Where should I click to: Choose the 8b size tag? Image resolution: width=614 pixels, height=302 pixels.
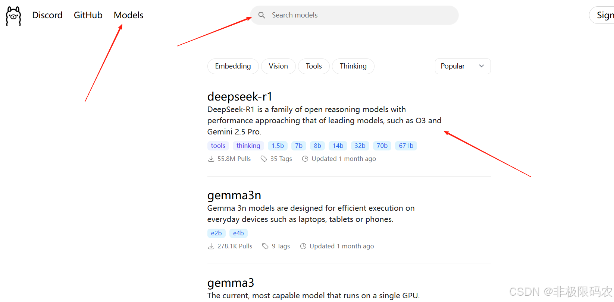click(x=317, y=146)
